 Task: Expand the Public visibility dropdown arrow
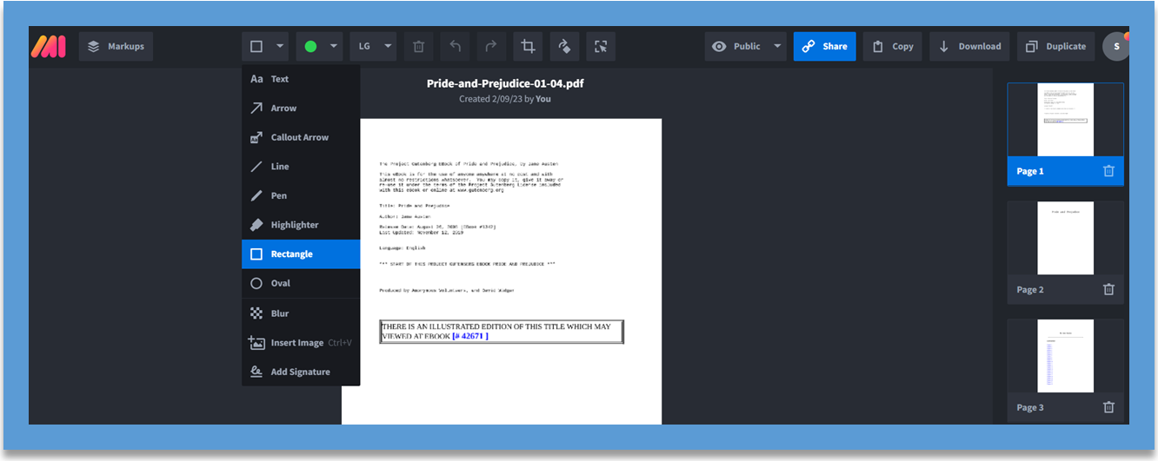[x=777, y=47]
